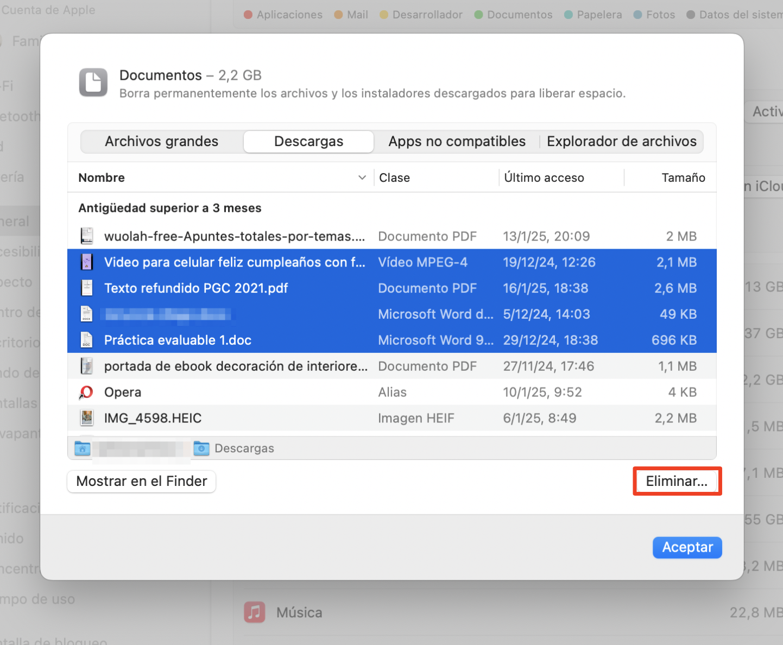
Task: Sort list by Último acceso column
Action: click(544, 178)
